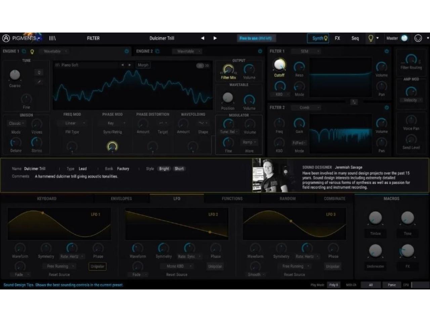The height and width of the screenshot is (322, 430).
Task: Open Amp Mod Velocity dropdown
Action: tap(411, 100)
